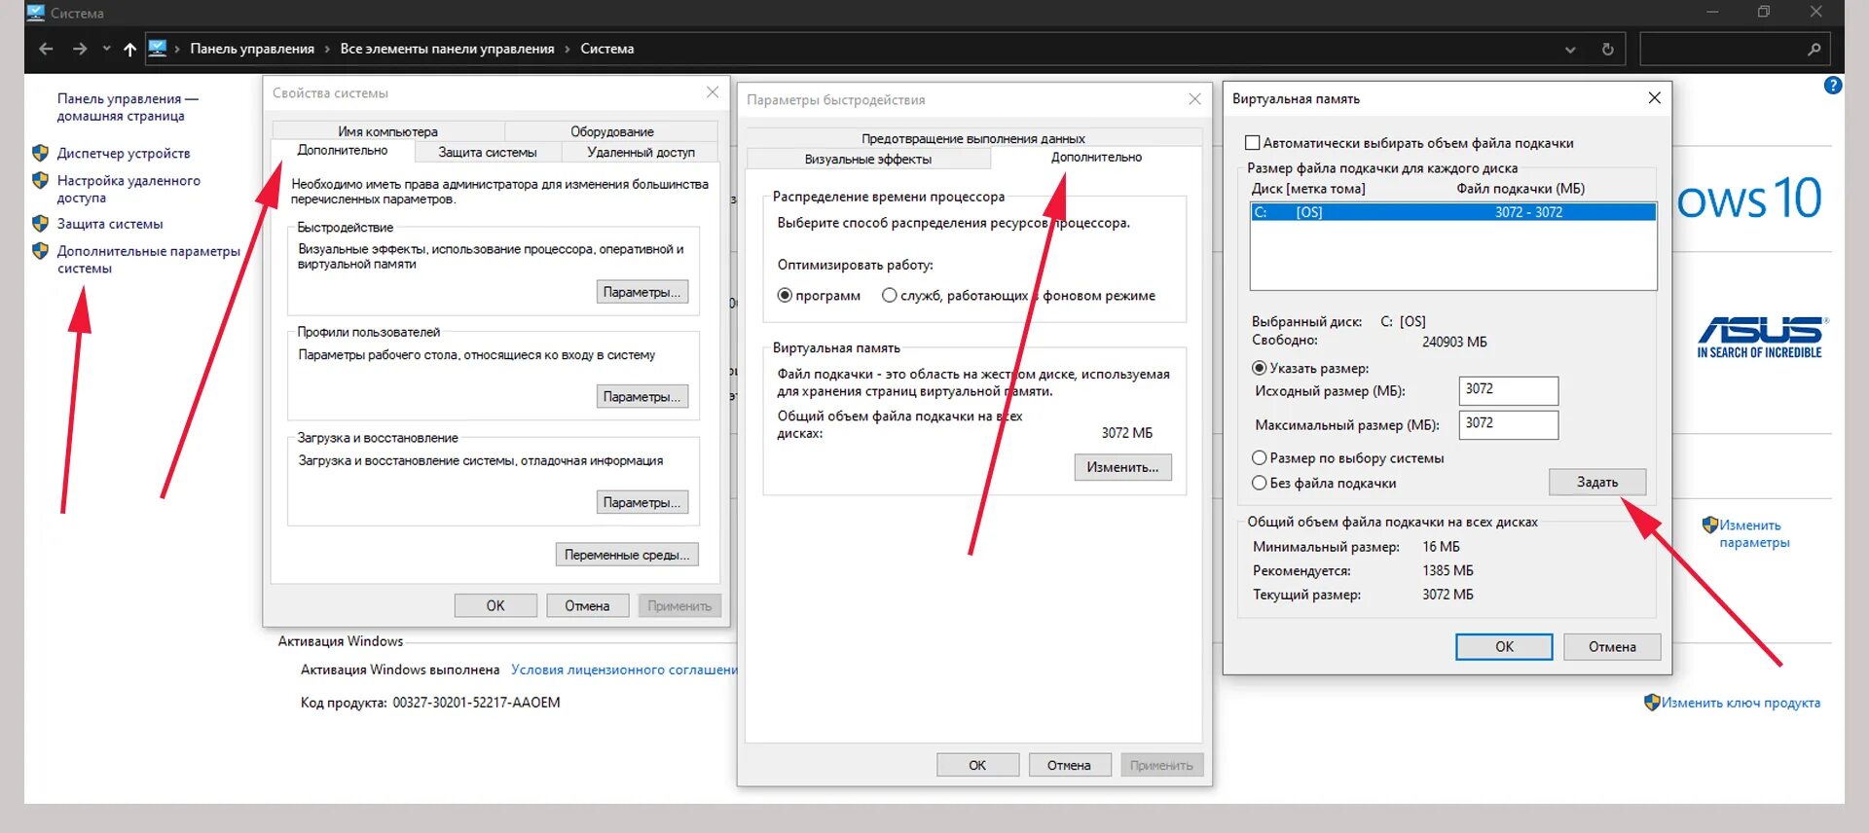Click Исходный размер (МБ) input field
This screenshot has width=1869, height=833.
(x=1508, y=390)
